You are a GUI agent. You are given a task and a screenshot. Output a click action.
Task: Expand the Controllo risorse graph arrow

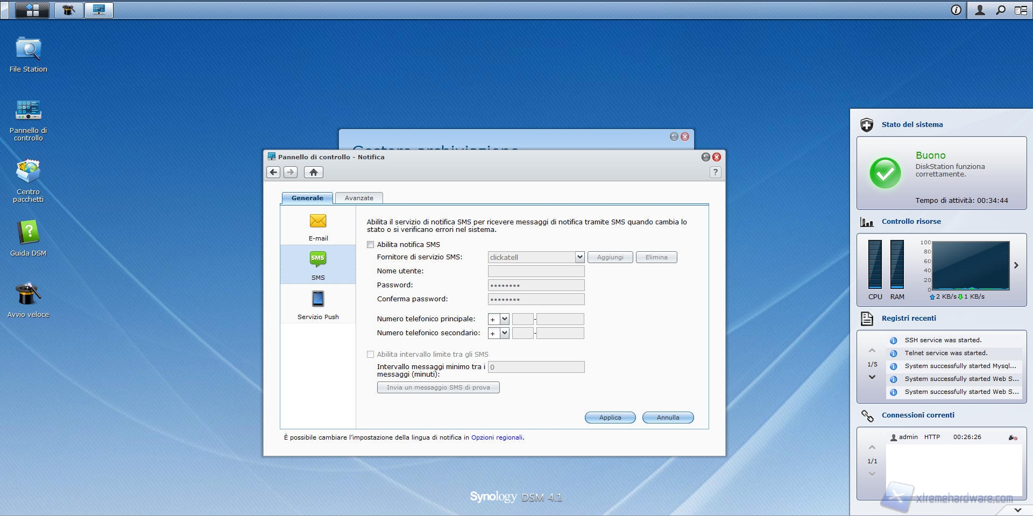[1016, 265]
